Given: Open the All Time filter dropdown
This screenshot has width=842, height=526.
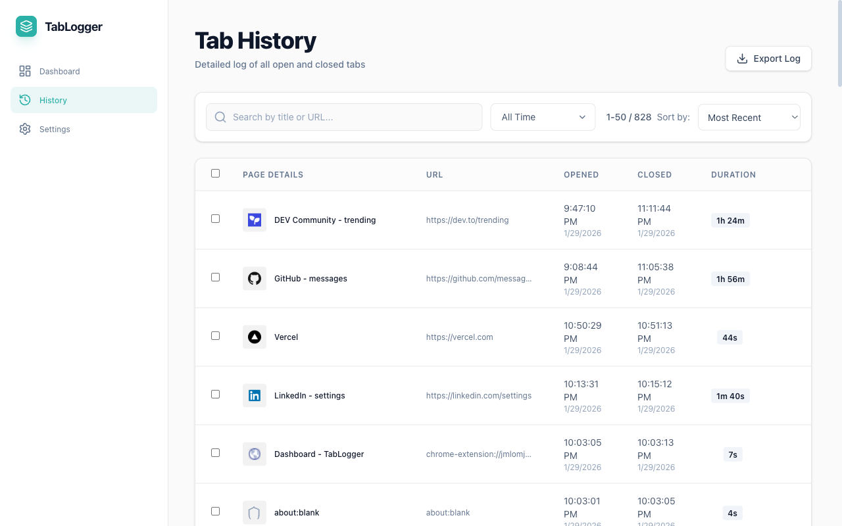Looking at the screenshot, I should [x=542, y=116].
